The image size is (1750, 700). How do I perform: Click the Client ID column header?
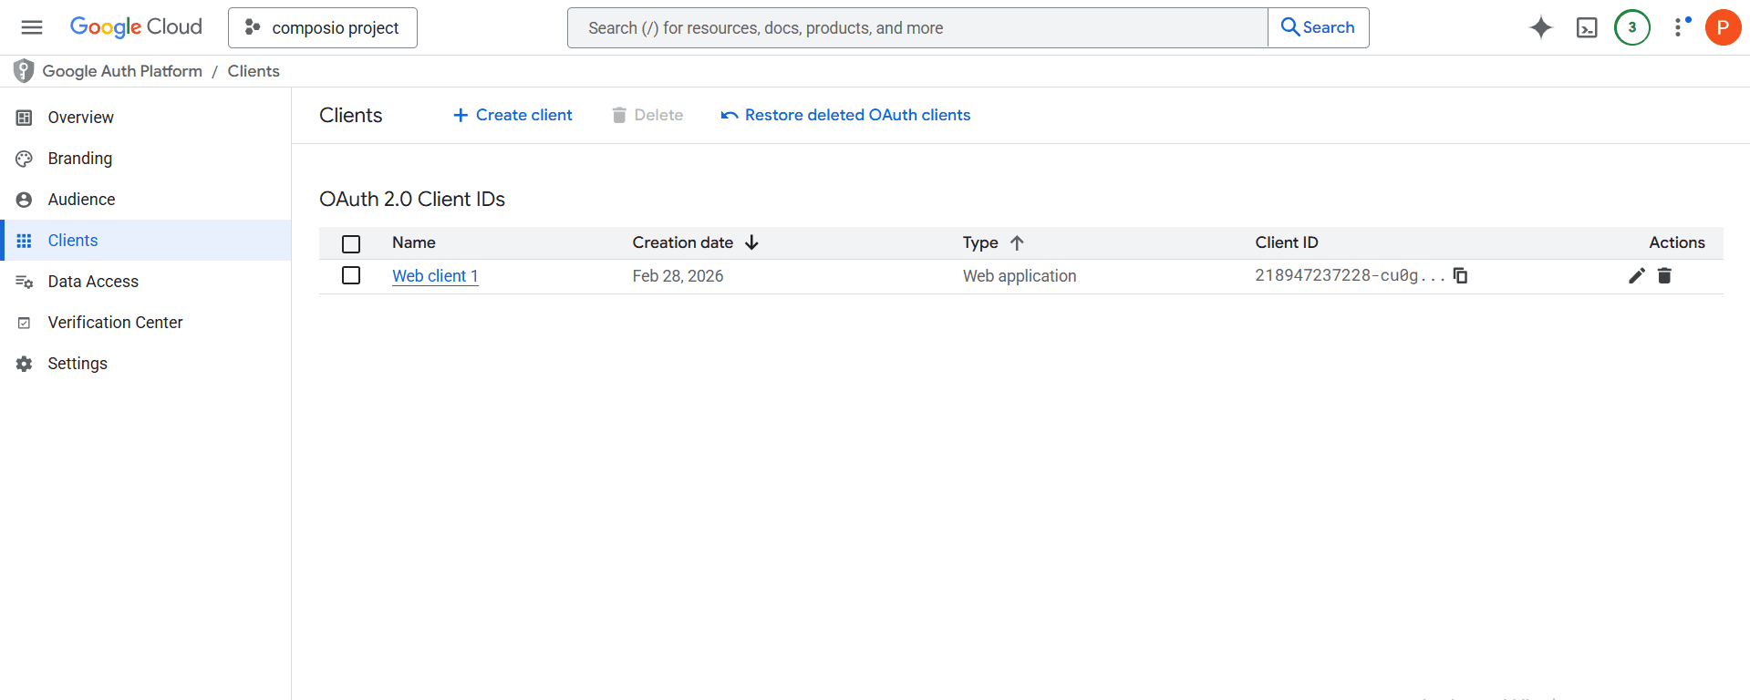[1287, 242]
